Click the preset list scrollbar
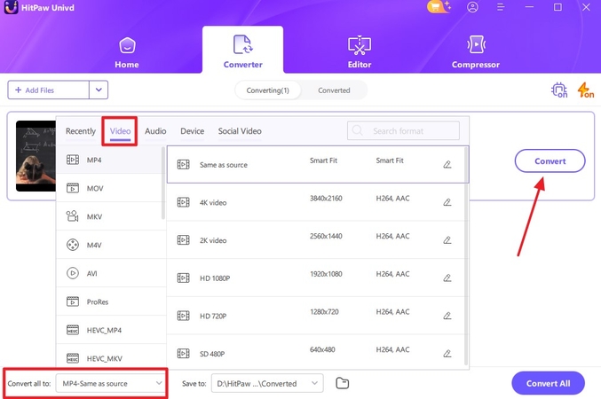601x399 pixels. point(466,256)
